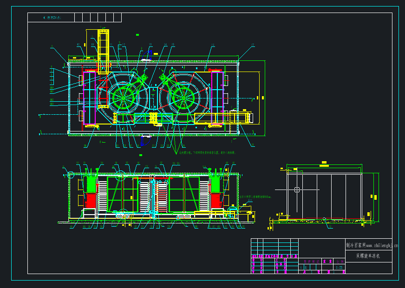Click the small green marker above plan view
Viewport: 405px width, 288px height.
[137, 35]
